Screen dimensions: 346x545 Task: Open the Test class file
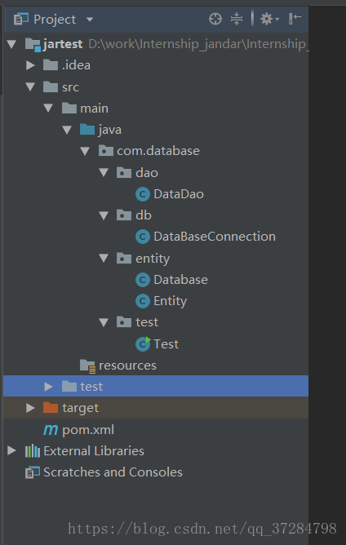tap(166, 344)
